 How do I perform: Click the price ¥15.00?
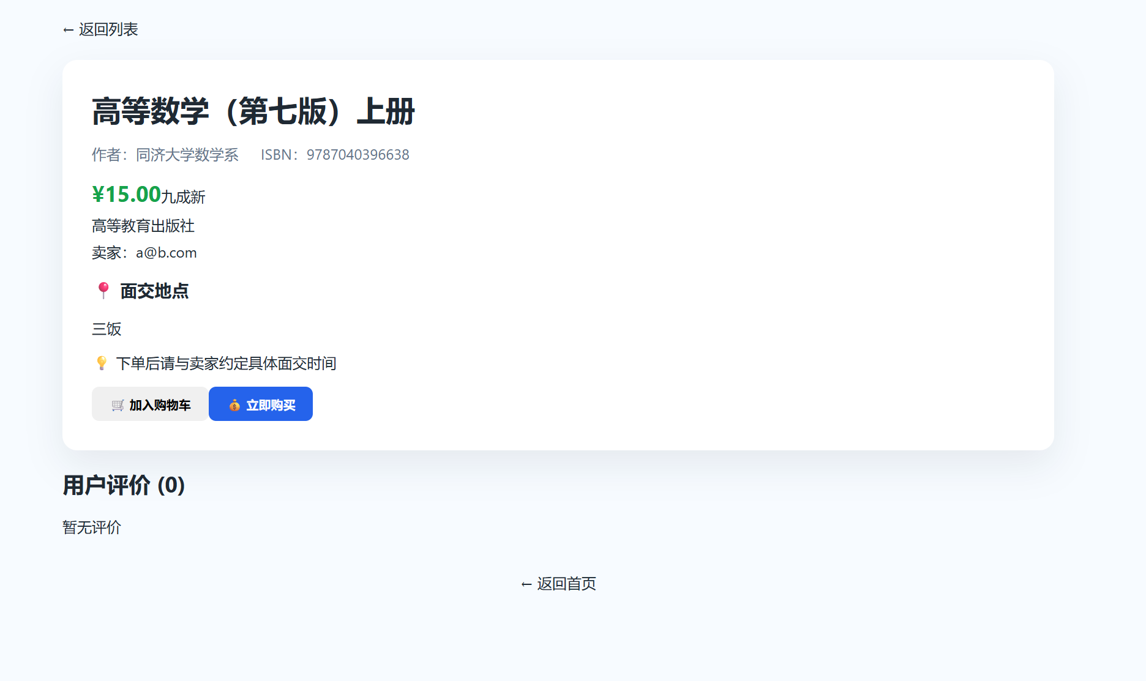125,195
